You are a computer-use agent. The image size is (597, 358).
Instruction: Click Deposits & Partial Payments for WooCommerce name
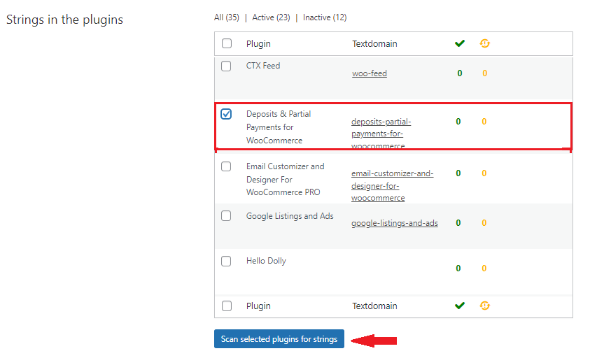[x=279, y=127]
